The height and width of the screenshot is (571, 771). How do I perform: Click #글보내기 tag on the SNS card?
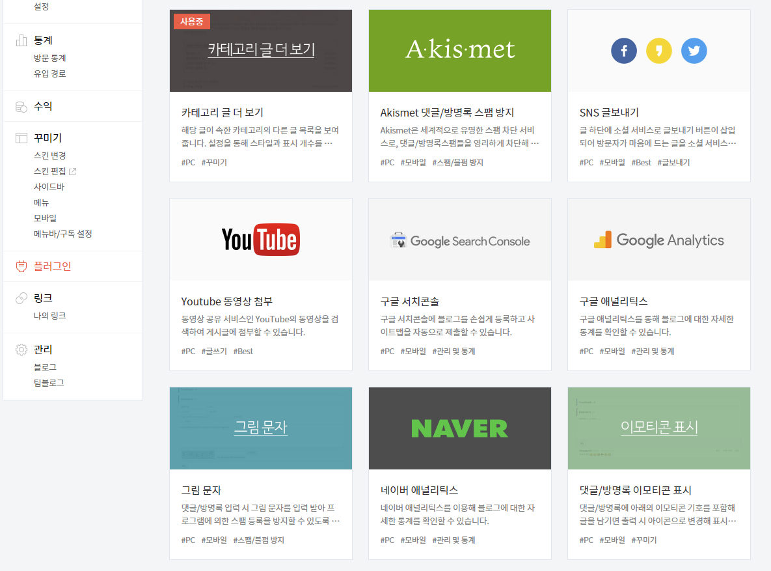point(673,162)
